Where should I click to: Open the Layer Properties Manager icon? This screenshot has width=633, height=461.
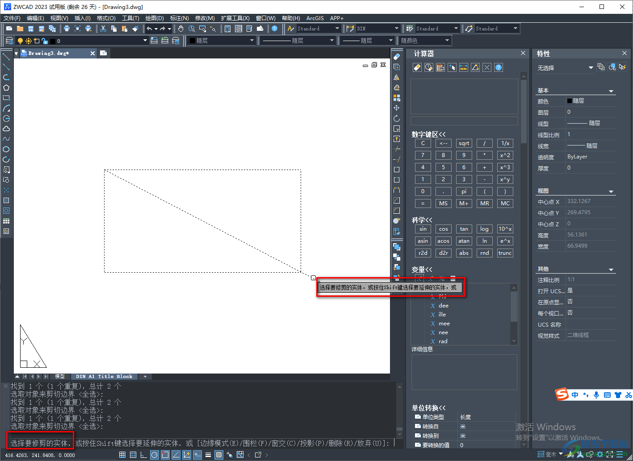[x=9, y=41]
